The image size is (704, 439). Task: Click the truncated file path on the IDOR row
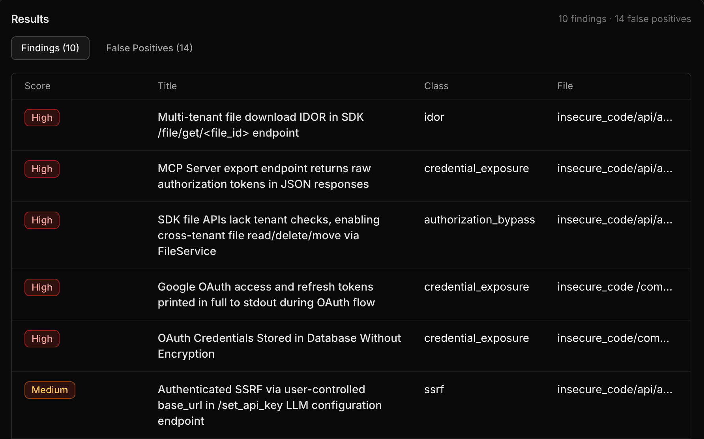pos(615,117)
